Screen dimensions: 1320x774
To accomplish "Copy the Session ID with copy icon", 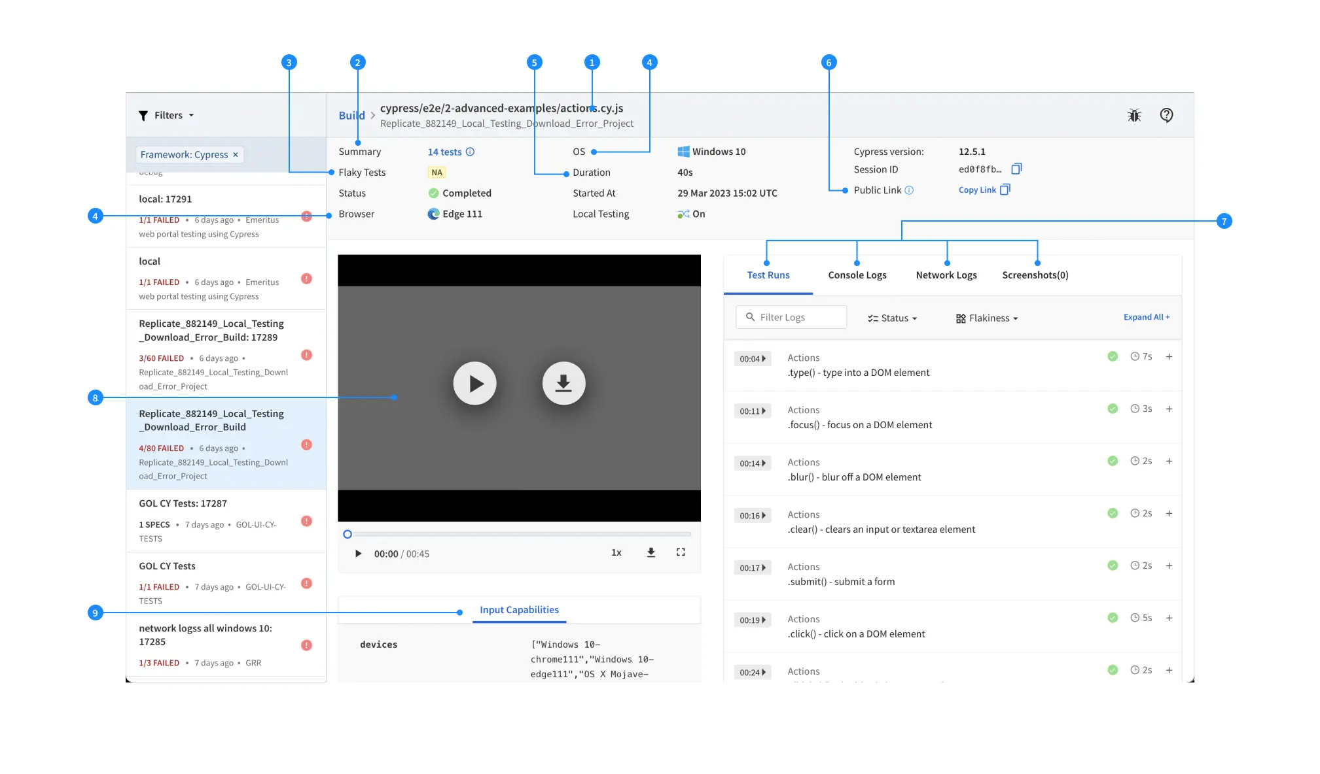I will pyautogui.click(x=1016, y=169).
